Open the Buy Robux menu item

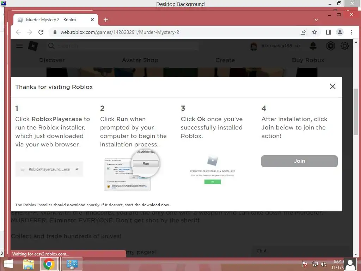coord(308,60)
